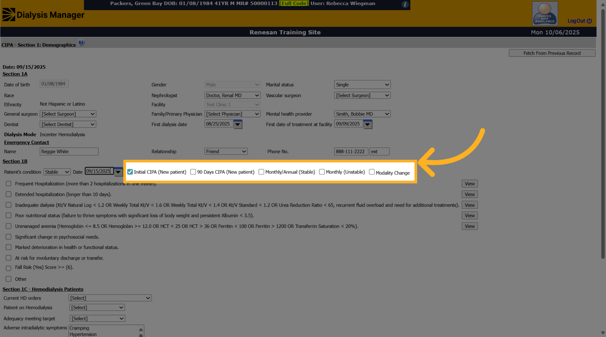Check Fall Risk score box
The height and width of the screenshot is (337, 606).
[9, 268]
